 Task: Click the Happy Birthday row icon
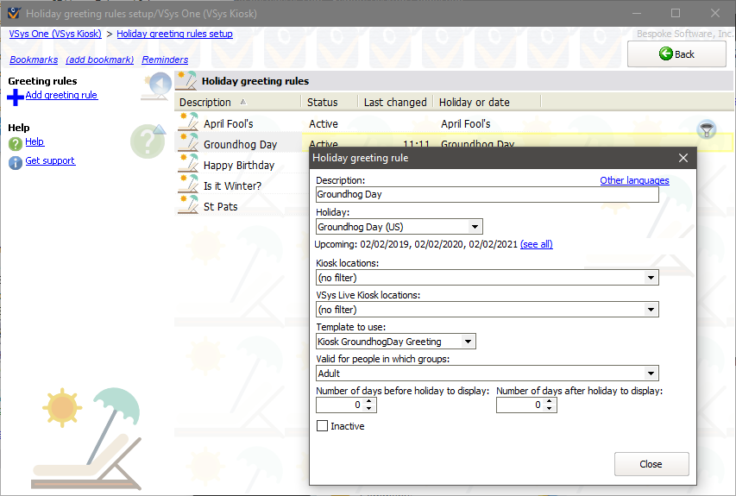coord(189,165)
